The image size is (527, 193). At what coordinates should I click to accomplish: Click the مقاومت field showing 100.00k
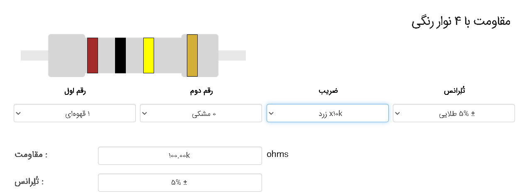click(180, 156)
